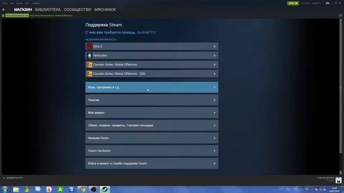Click the gear icon right of address bar
344x193 pixels.
pyautogui.click(x=340, y=16)
